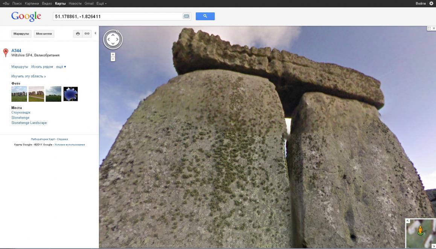Open the settings gear in the top bar

coord(431,3)
